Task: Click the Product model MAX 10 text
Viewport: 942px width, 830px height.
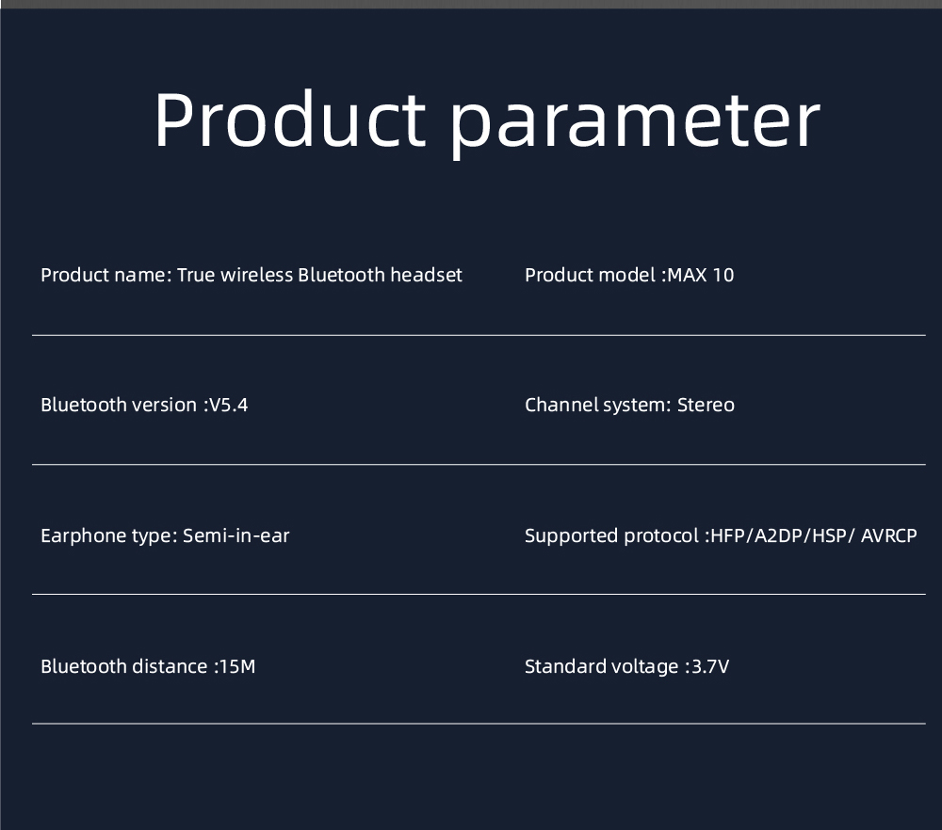Action: click(x=629, y=275)
